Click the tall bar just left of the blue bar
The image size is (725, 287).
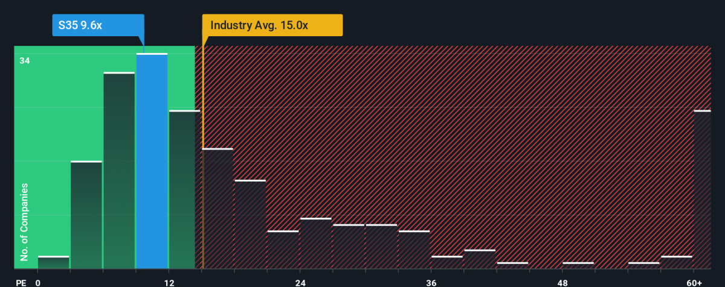[119, 171]
